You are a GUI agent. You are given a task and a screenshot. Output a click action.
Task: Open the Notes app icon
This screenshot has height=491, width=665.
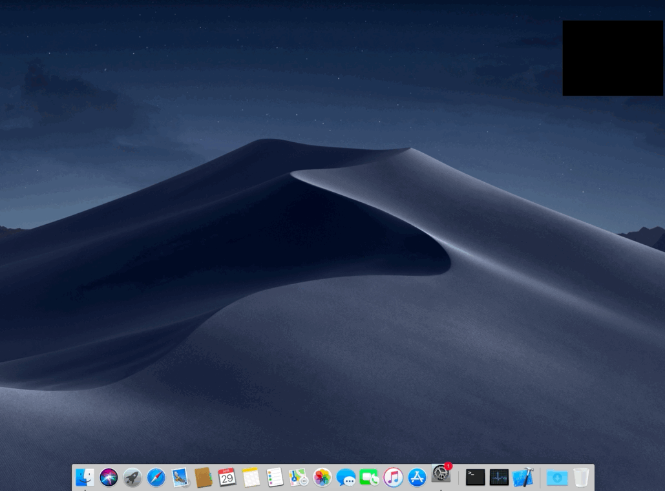pos(251,477)
